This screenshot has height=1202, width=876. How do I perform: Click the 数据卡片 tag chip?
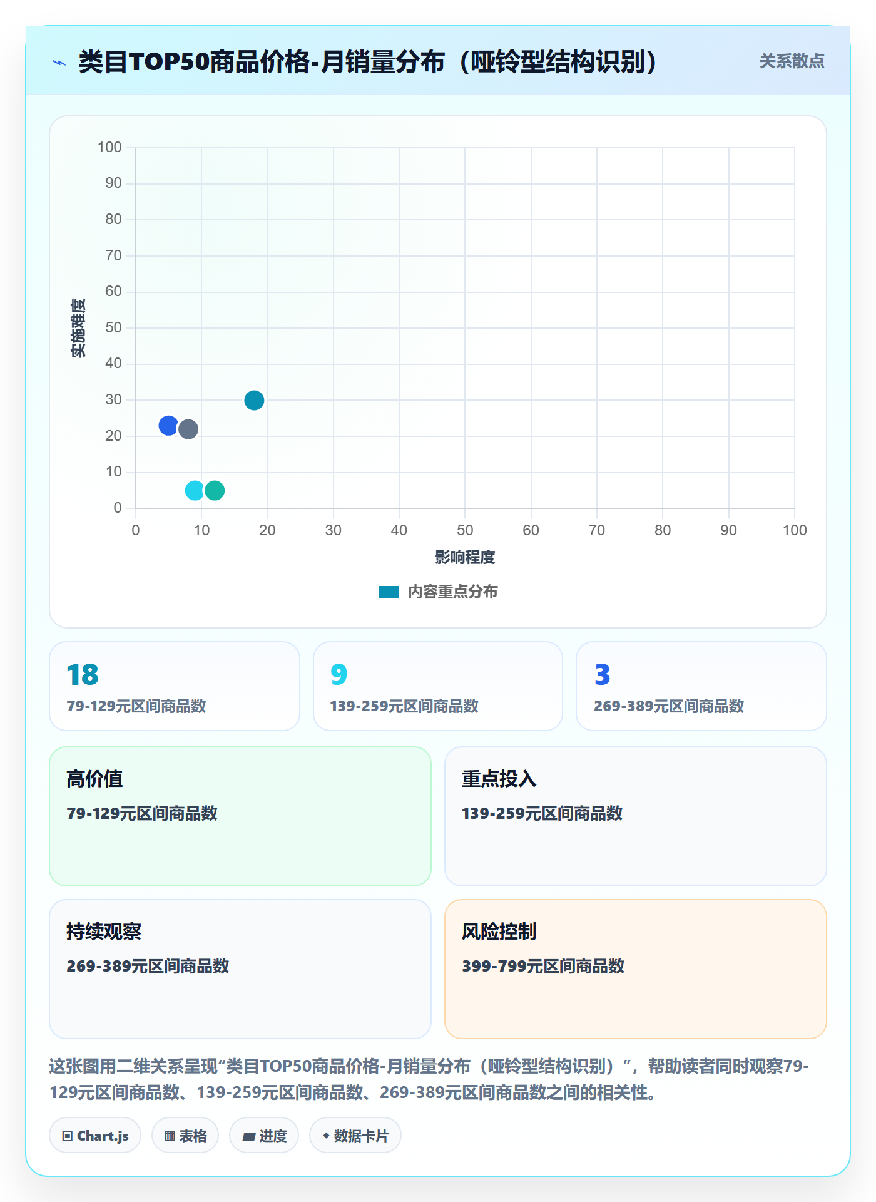[x=355, y=1136]
